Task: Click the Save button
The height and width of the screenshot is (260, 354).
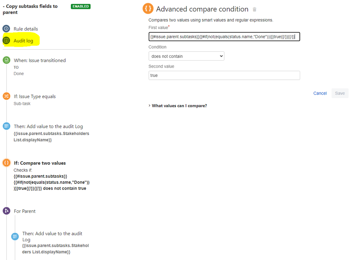Action: (x=340, y=93)
